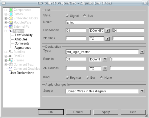
Task: Open the 2D Slice direction dropdown arrow
Action: coord(107,39)
